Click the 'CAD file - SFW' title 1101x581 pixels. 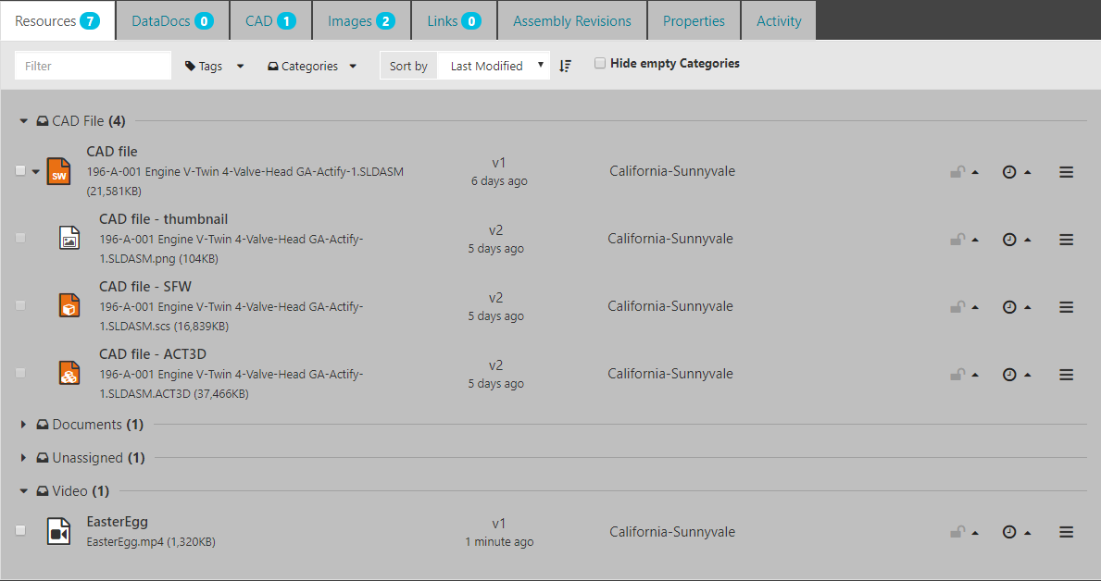point(145,286)
